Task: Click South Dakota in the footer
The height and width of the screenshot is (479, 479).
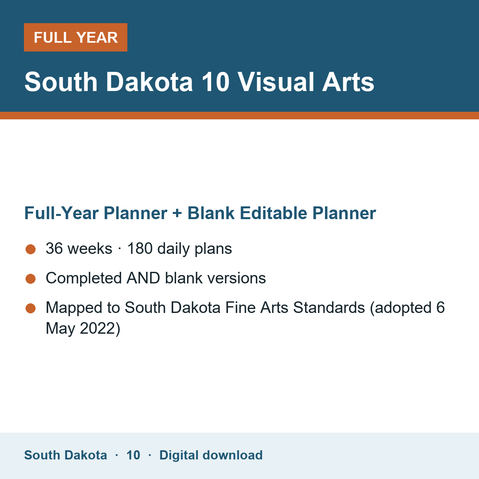Action: (x=65, y=455)
